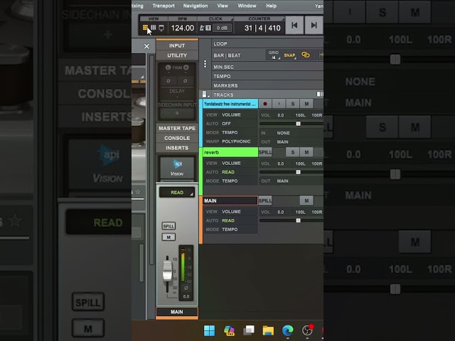Launch Microsoft Edge from taskbar
455x341 pixels.
click(287, 330)
